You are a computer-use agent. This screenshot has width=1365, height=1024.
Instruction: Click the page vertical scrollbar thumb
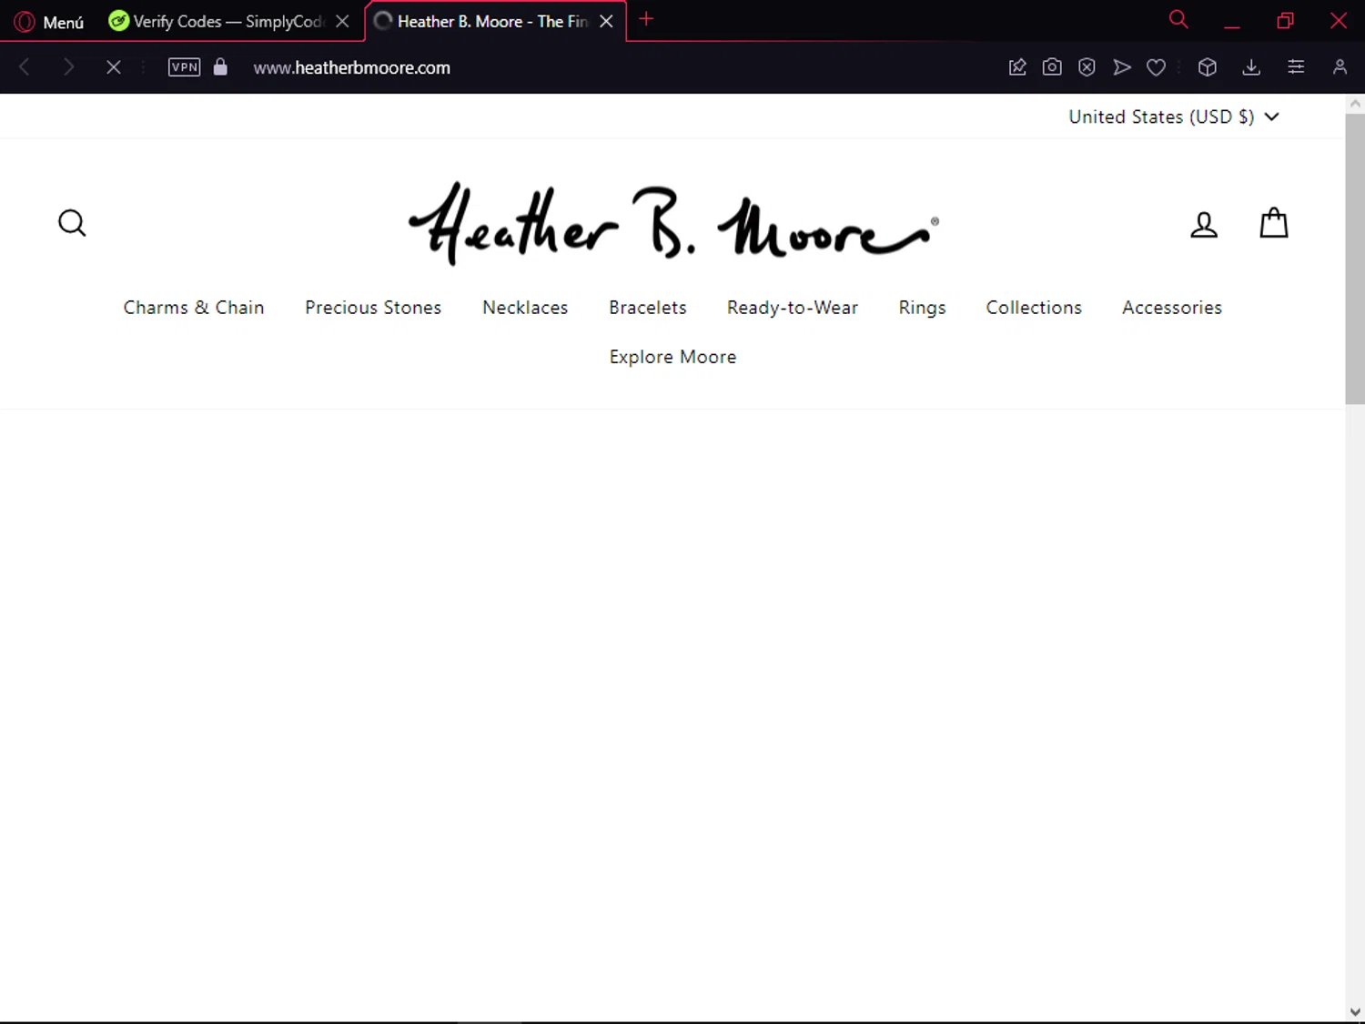click(x=1355, y=259)
